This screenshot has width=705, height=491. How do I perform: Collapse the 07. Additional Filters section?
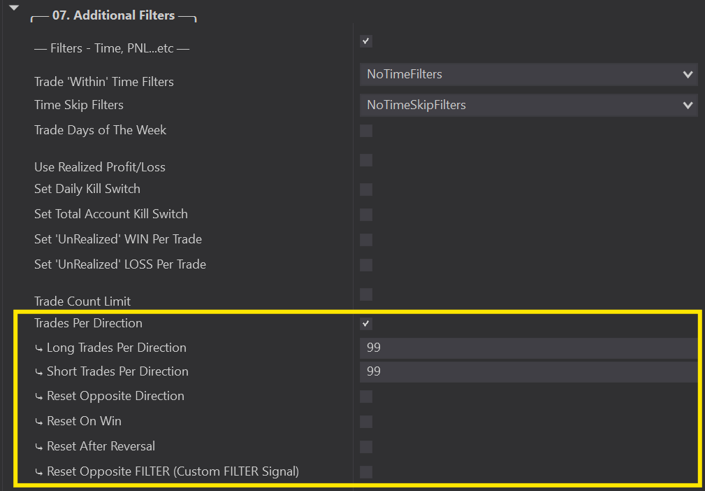tap(13, 8)
